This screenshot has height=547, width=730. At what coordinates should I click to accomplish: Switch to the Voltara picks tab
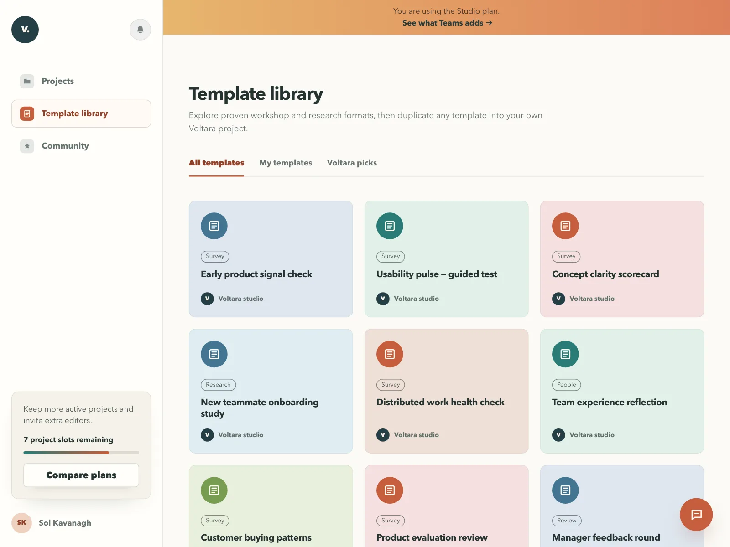352,163
